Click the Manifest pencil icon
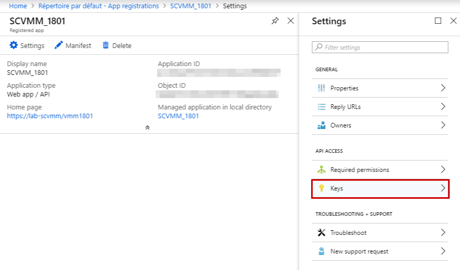The height and width of the screenshot is (270, 460). [58, 45]
